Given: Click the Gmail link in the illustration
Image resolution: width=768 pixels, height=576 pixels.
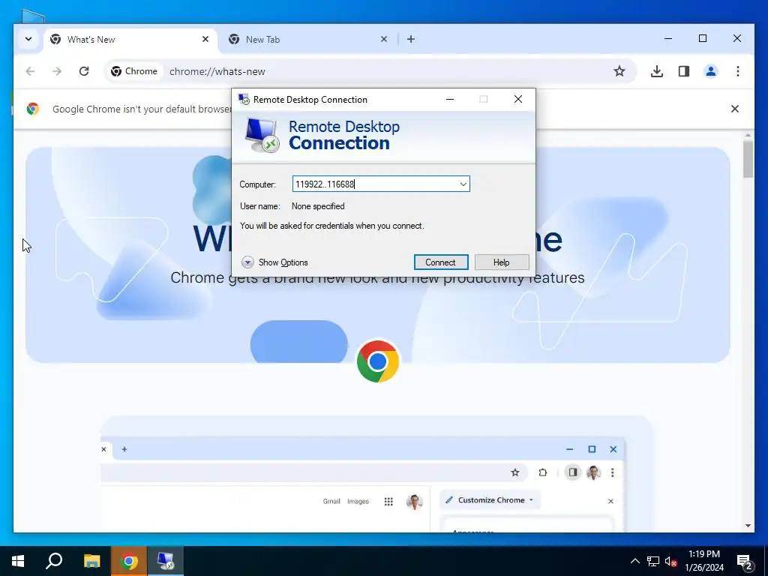Looking at the screenshot, I should point(331,502).
